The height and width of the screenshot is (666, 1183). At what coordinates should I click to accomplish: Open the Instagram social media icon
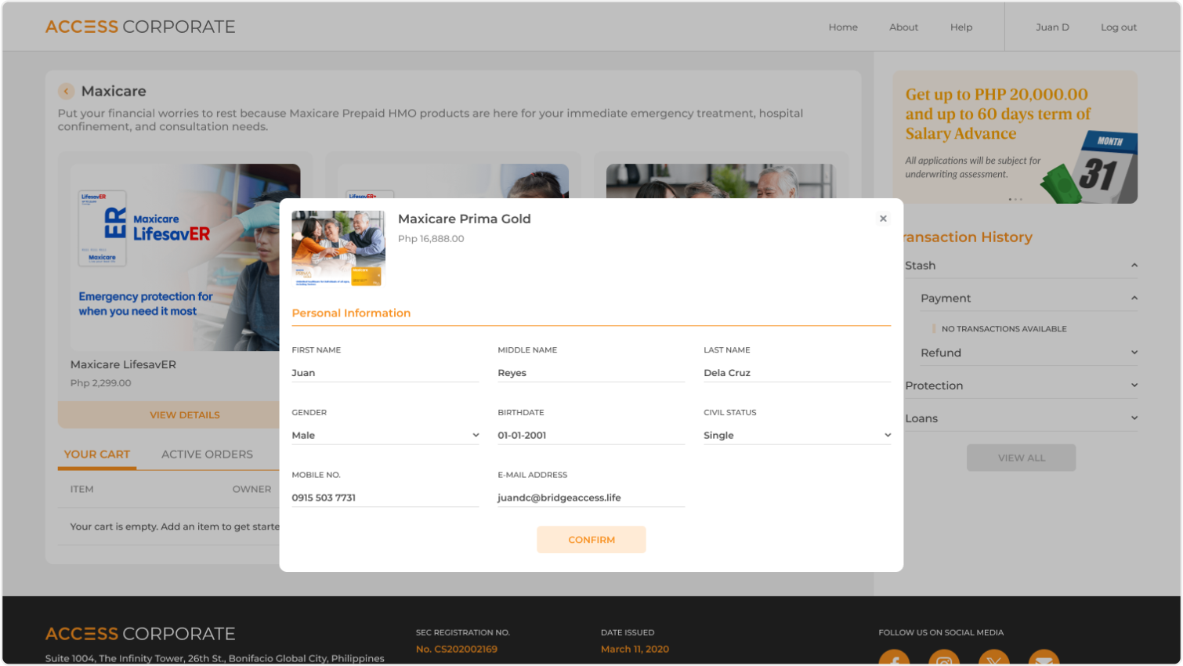944,658
